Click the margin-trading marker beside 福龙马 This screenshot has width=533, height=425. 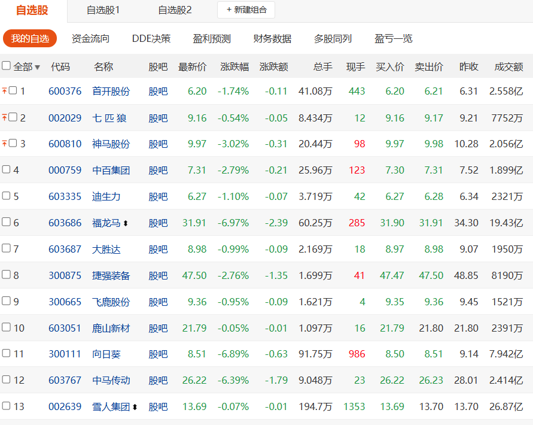pyautogui.click(x=126, y=223)
